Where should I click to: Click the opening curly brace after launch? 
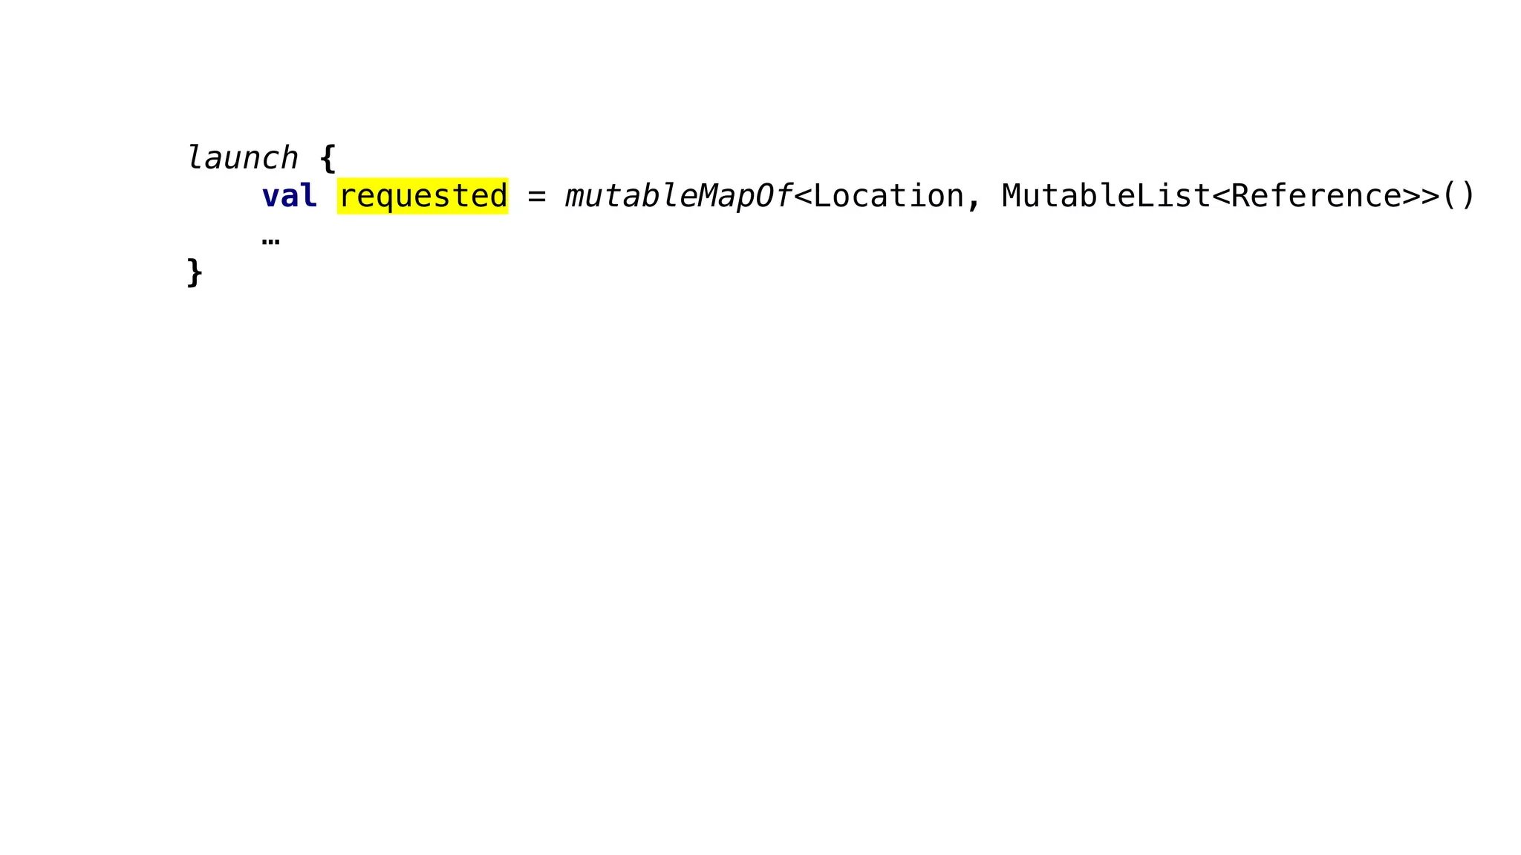(328, 158)
